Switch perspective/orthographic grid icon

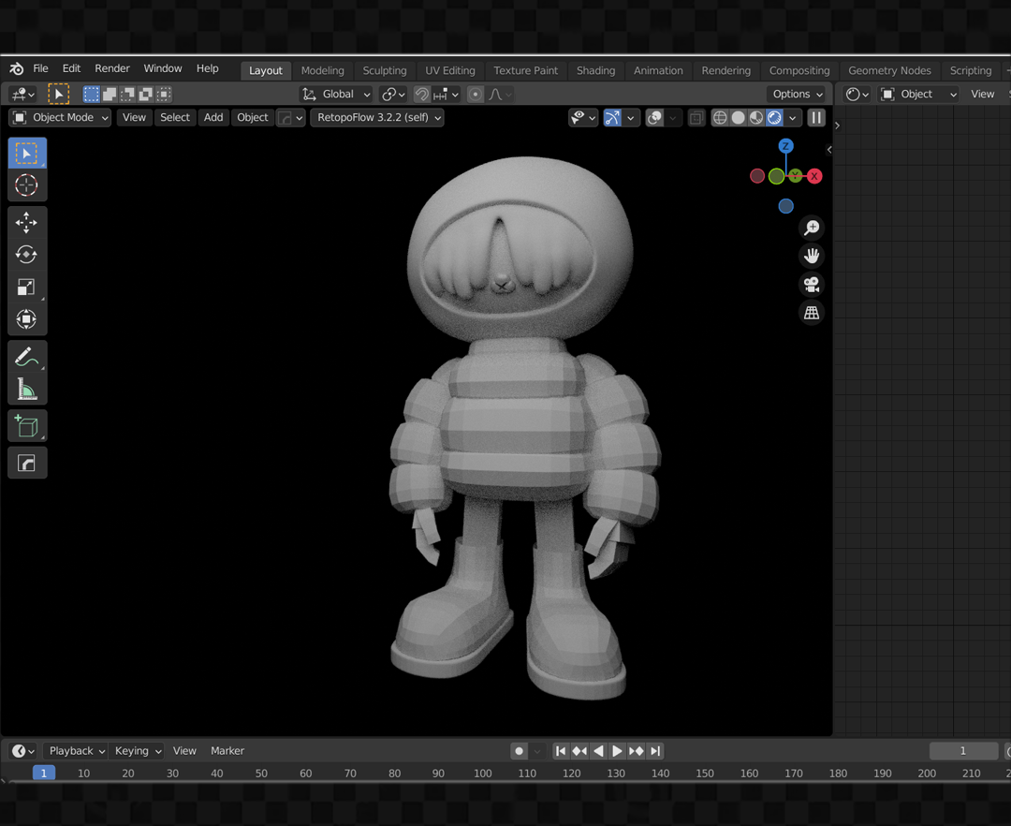pyautogui.click(x=812, y=313)
